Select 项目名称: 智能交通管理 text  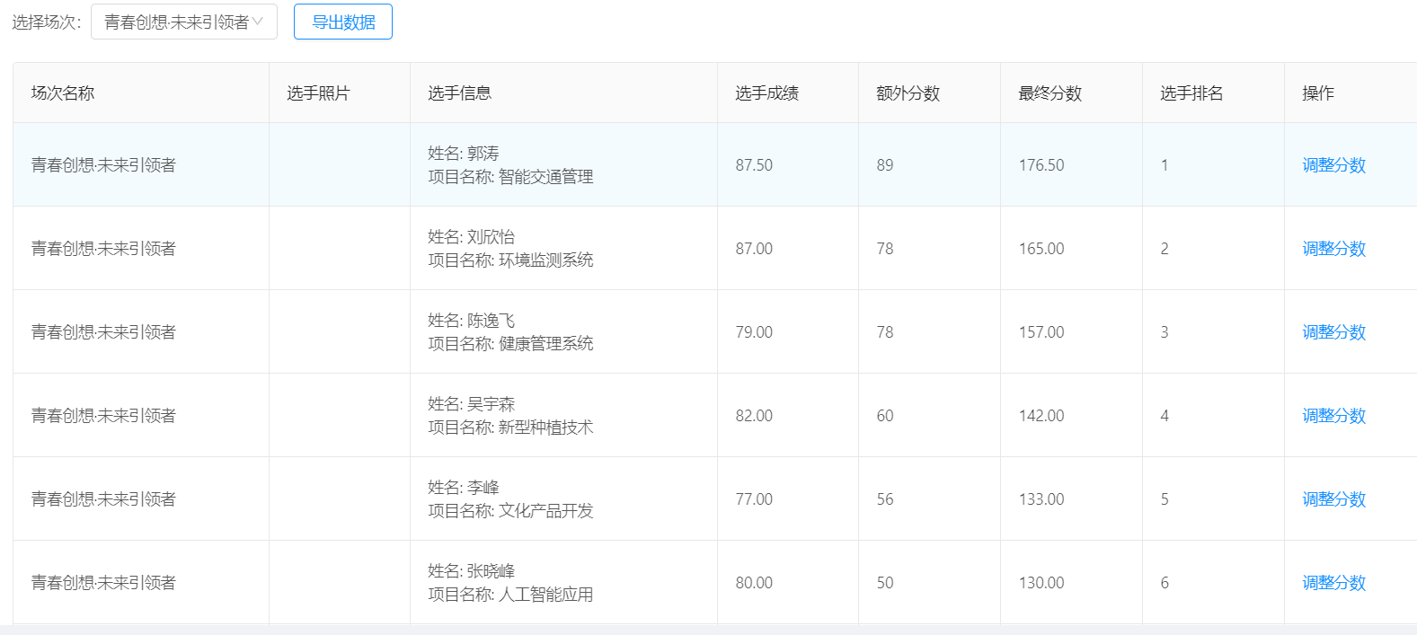click(510, 177)
